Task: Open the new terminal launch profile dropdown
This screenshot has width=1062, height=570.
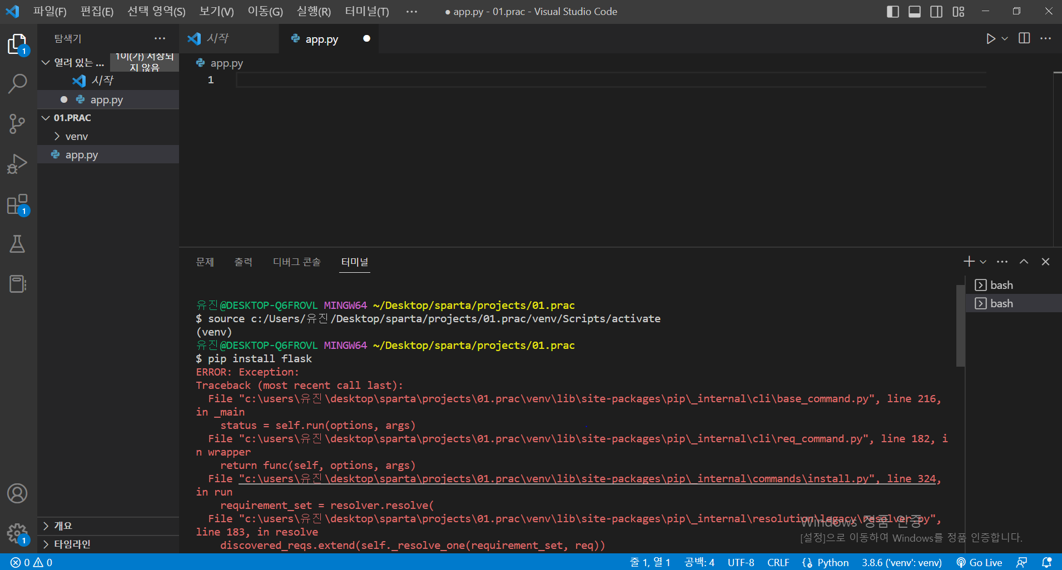Action: pos(983,262)
